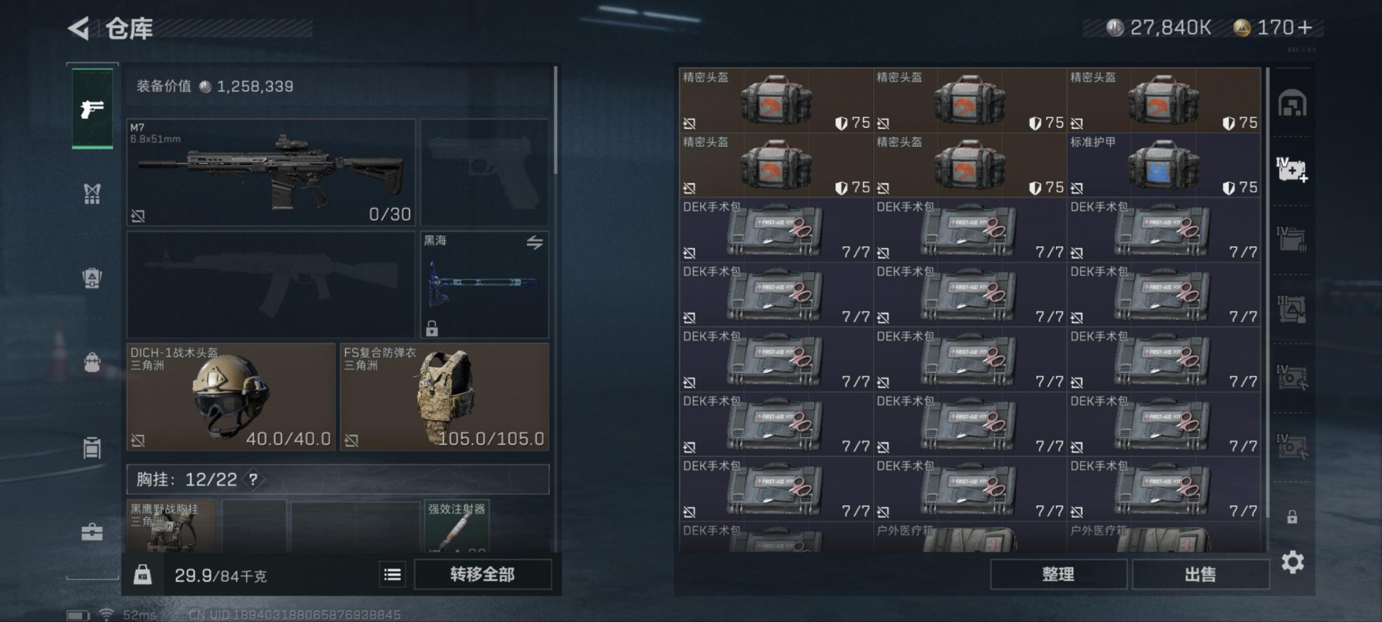Click the 出售 sell button
Viewport: 1382px width, 622px height.
pos(1200,574)
